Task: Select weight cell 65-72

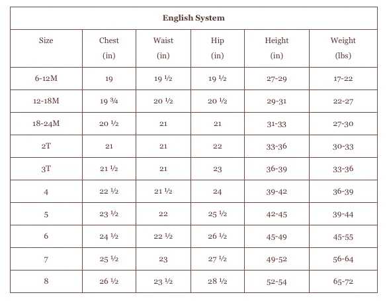Action: point(343,281)
